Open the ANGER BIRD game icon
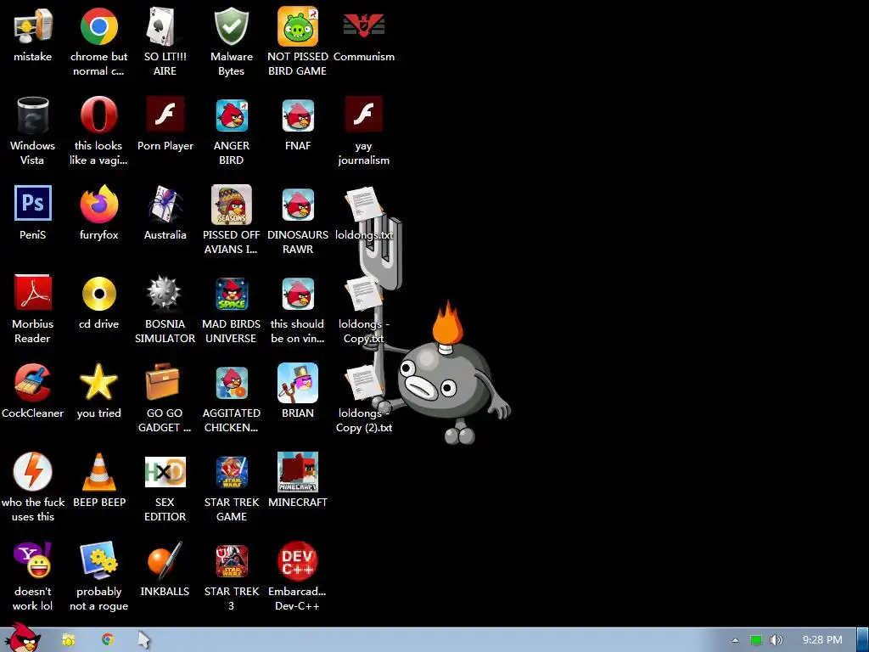 231,115
